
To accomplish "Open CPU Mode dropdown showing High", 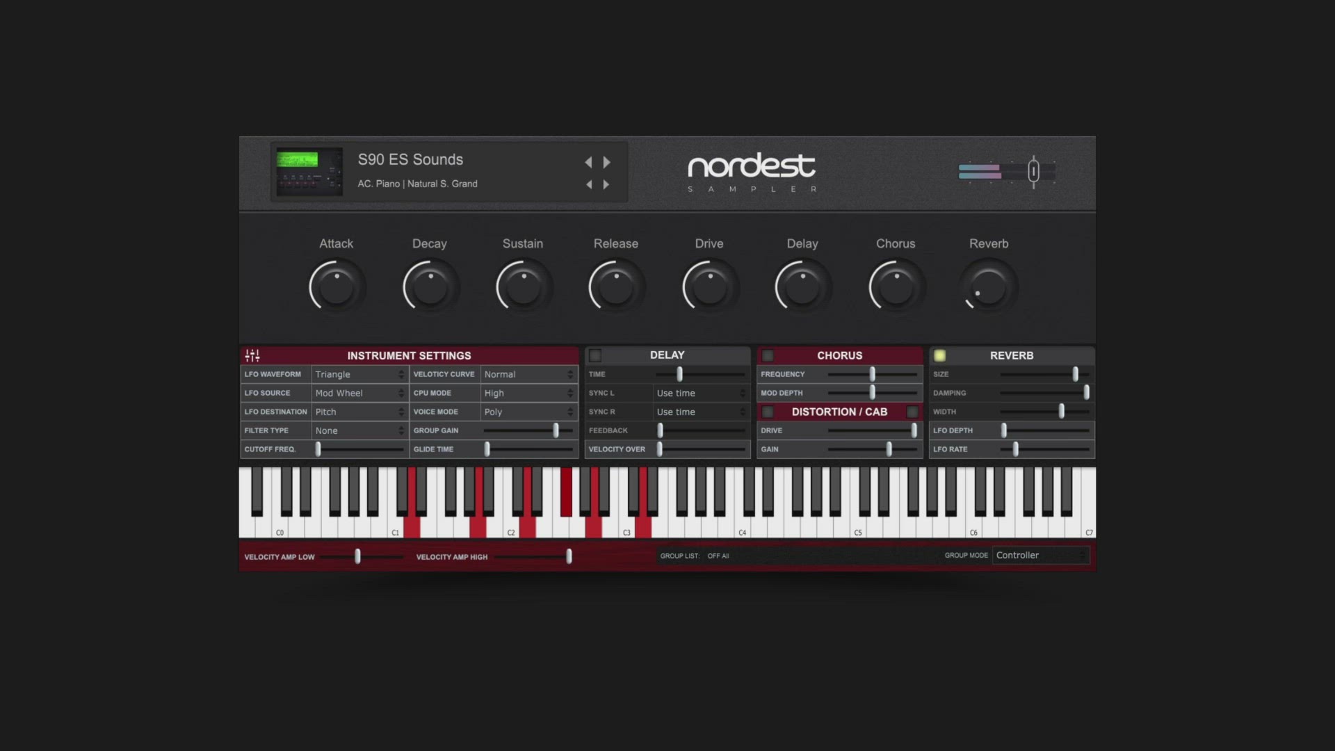I will (x=528, y=393).
